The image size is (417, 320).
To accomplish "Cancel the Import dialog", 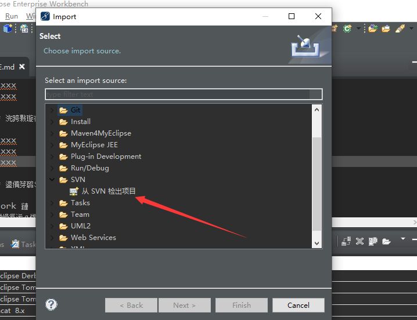I will pos(299,305).
